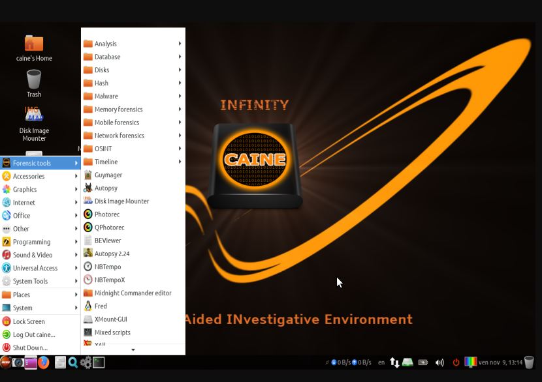Open the Sound & Video category
This screenshot has height=382, width=542.
pyautogui.click(x=40, y=255)
